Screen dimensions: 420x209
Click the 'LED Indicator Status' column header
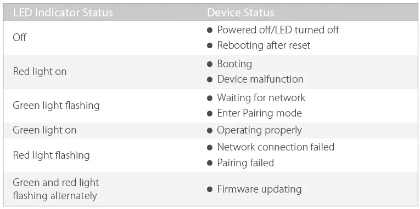click(x=63, y=13)
